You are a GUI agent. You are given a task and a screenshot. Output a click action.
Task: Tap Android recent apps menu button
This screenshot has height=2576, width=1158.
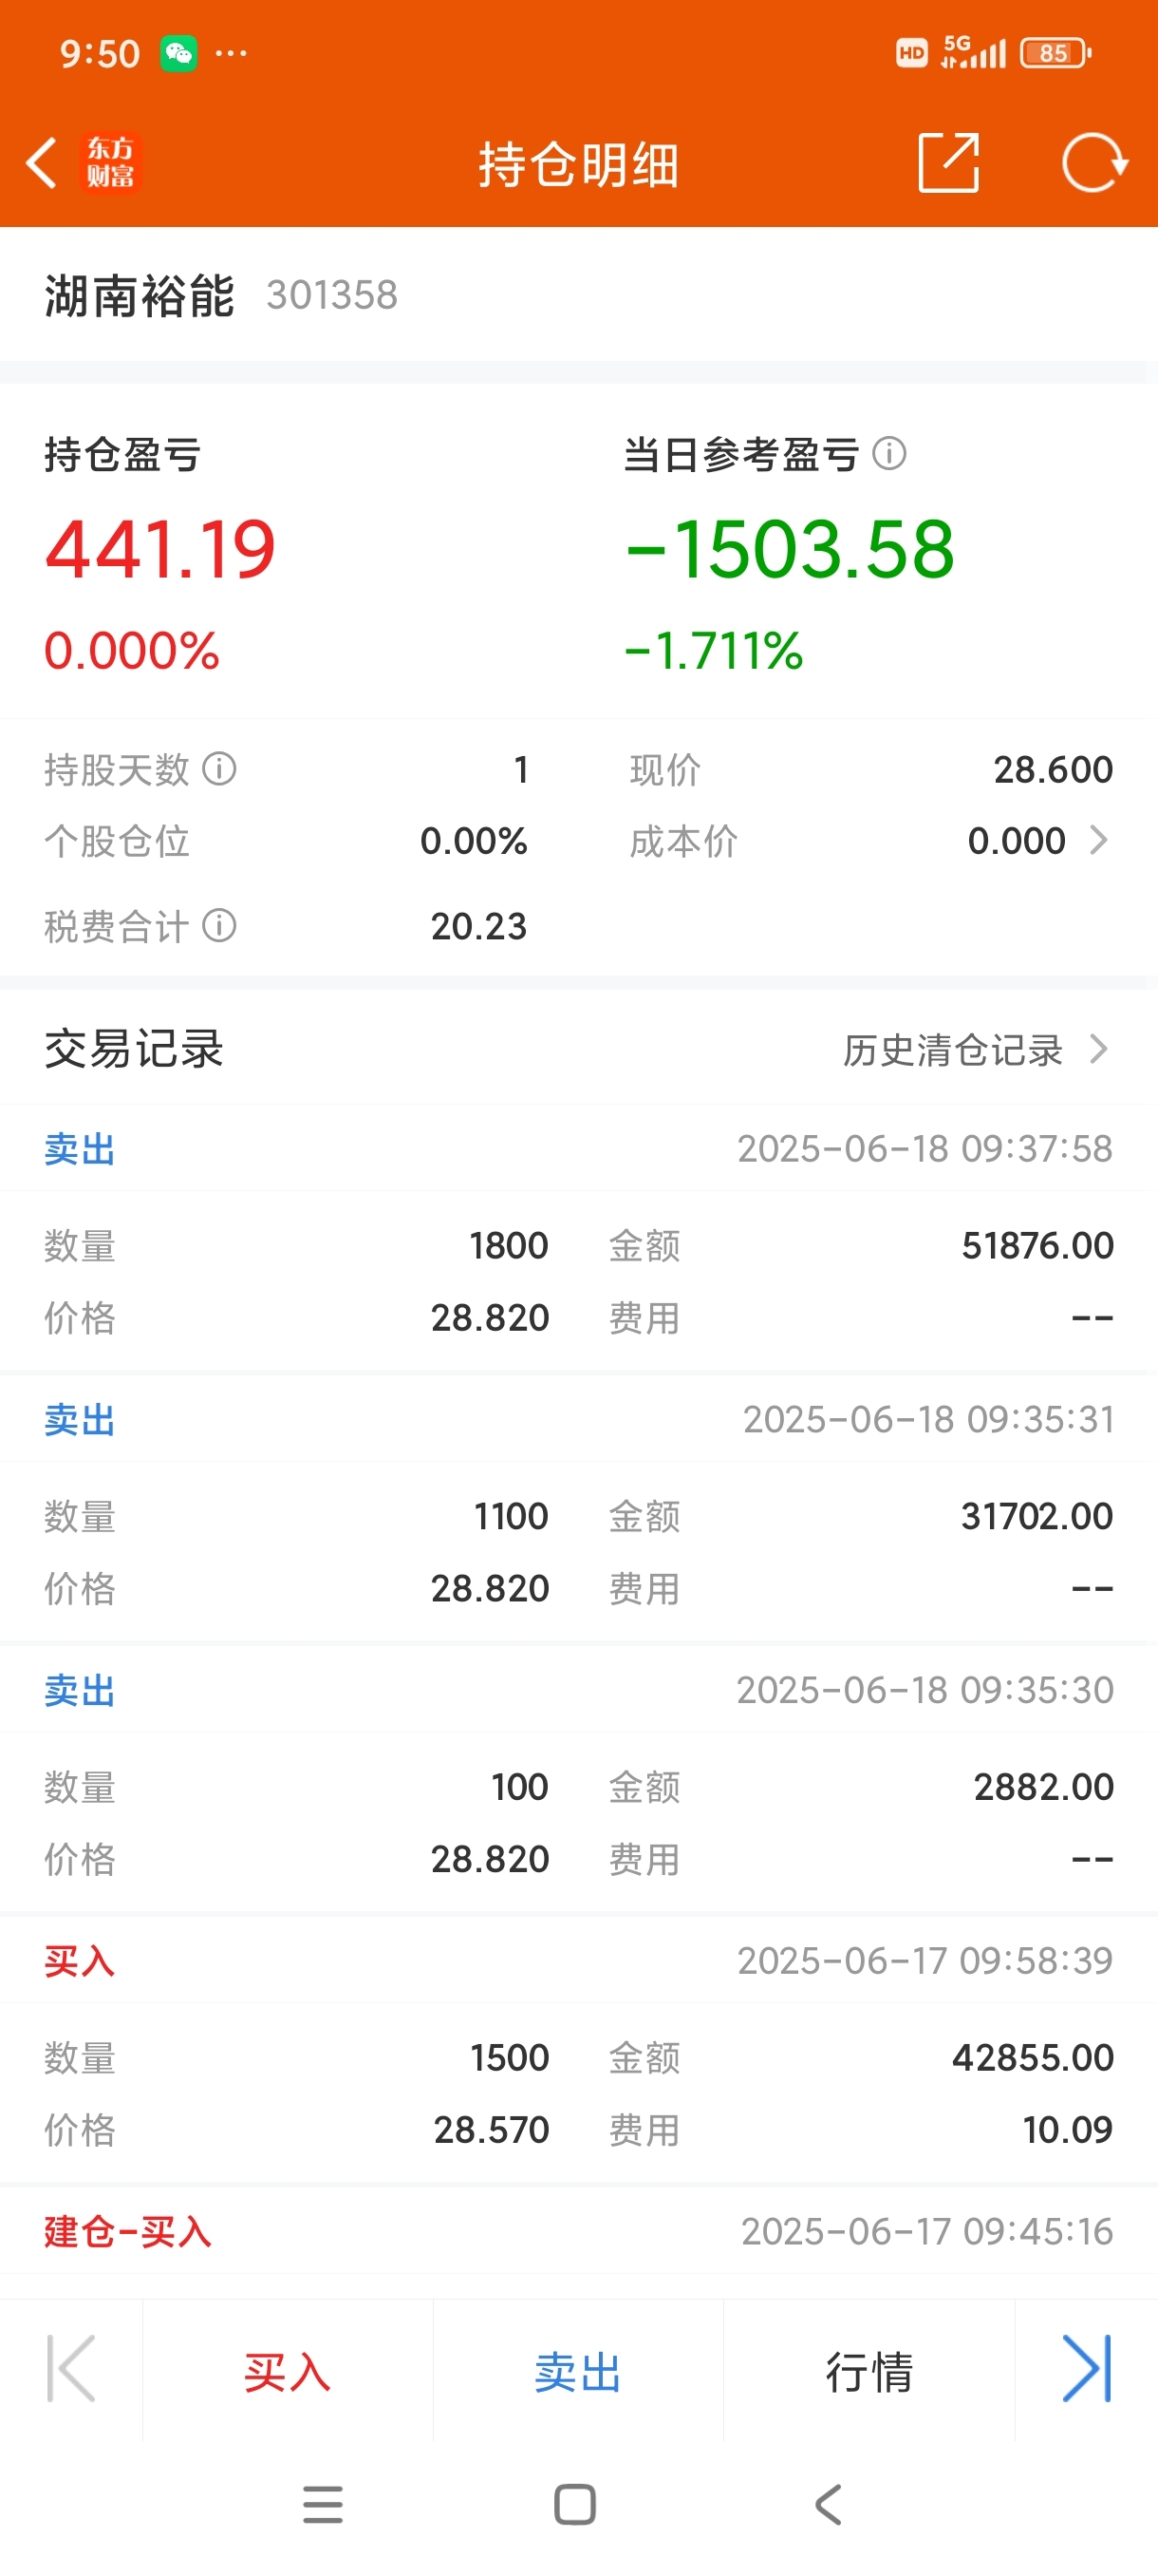(323, 2505)
